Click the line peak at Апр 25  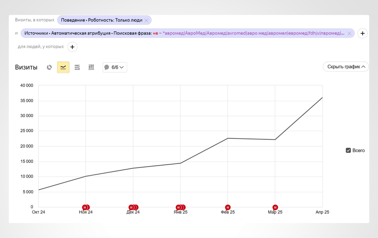pos(322,97)
